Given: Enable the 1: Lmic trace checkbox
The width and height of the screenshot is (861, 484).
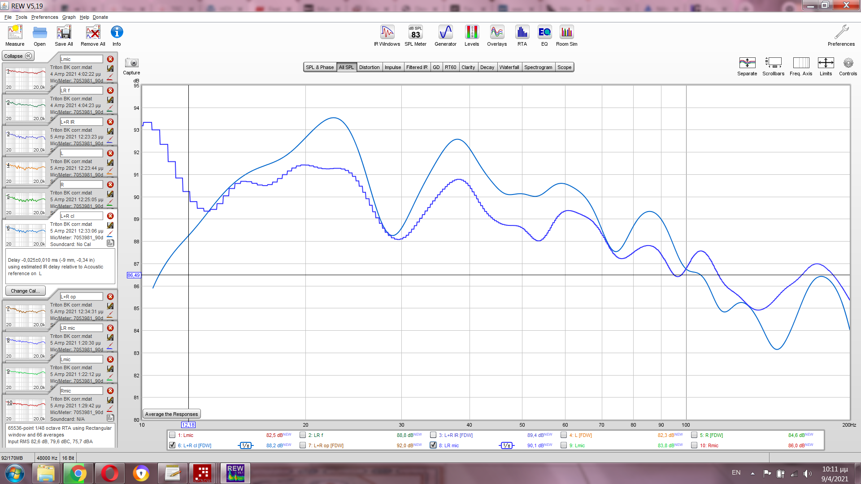Looking at the screenshot, I should click(172, 435).
